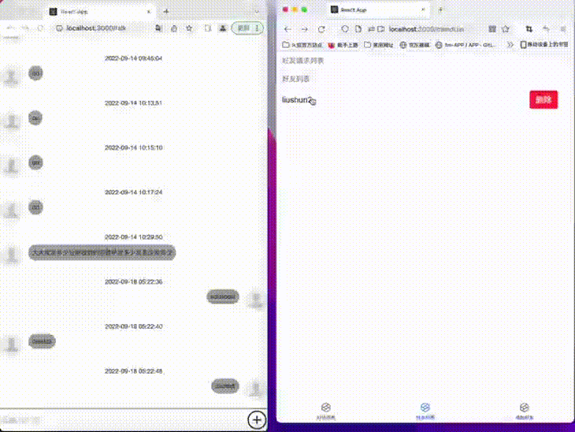Click the undo arrow icon in the right browser toolbar
This screenshot has height=432, width=575.
(547, 29)
